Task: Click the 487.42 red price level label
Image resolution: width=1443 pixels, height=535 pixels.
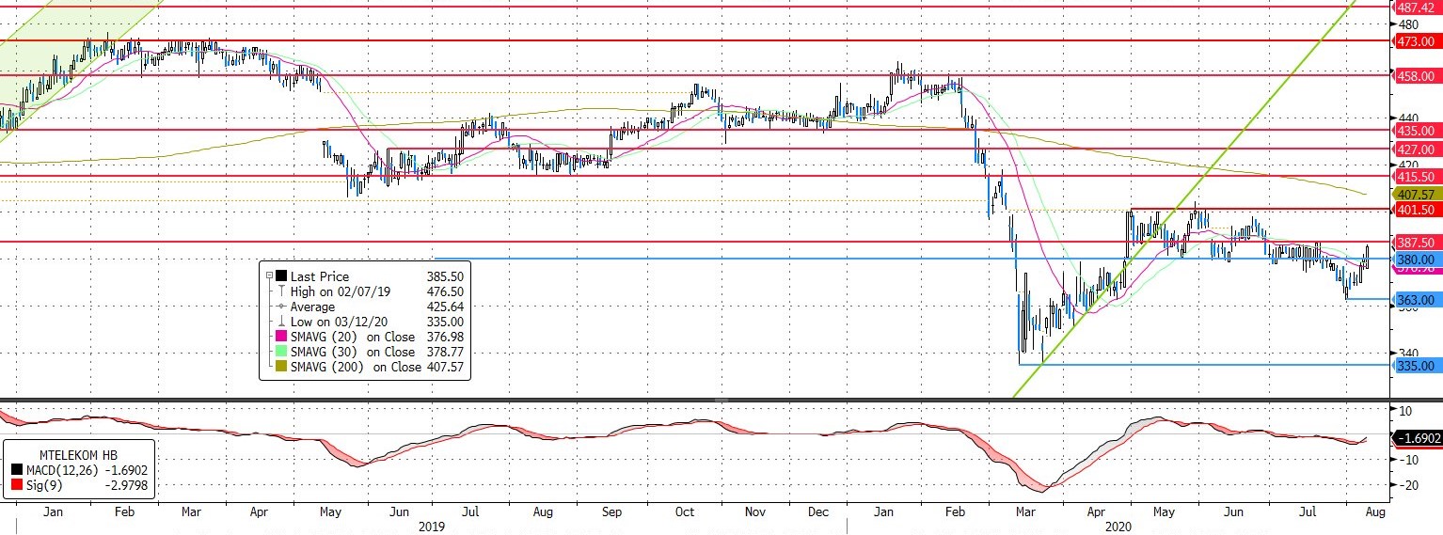Action: coord(1417,7)
